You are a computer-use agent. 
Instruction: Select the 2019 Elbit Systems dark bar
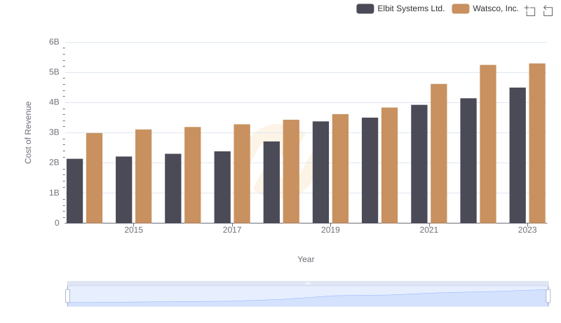[x=320, y=172]
